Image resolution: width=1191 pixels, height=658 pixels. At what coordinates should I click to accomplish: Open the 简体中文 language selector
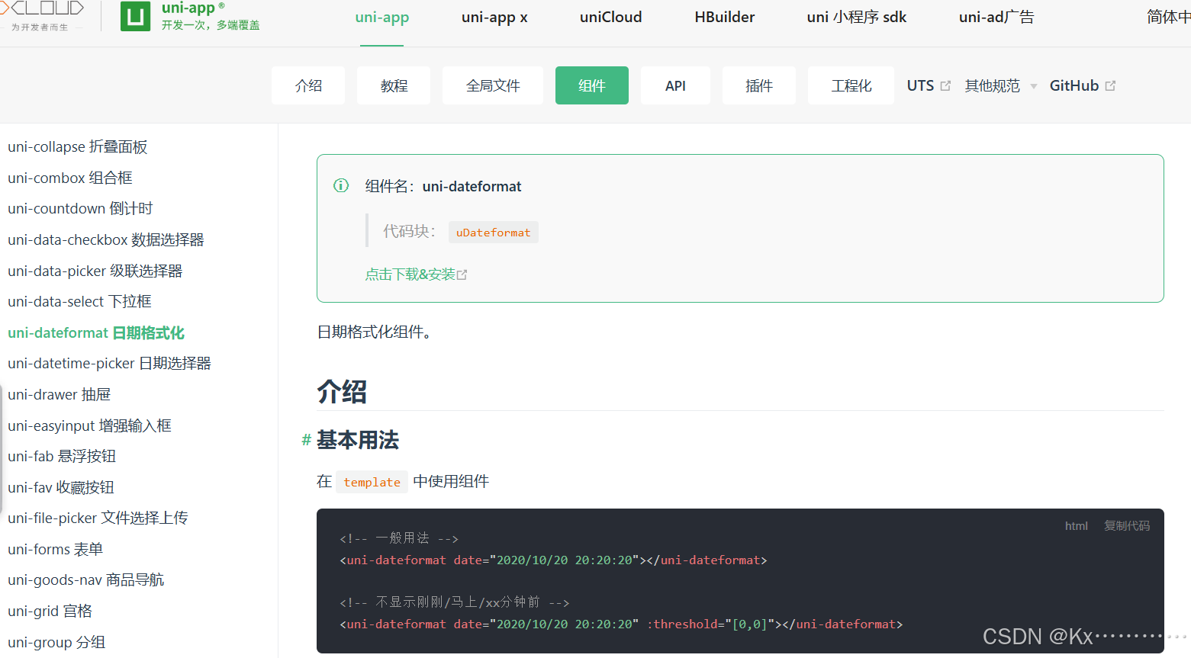(1168, 17)
